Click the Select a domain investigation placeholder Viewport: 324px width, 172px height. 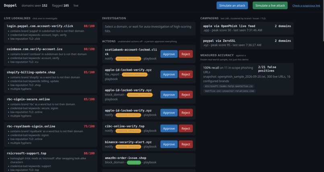coord(148,29)
